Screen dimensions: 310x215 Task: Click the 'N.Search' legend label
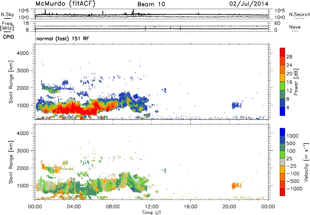click(x=299, y=14)
